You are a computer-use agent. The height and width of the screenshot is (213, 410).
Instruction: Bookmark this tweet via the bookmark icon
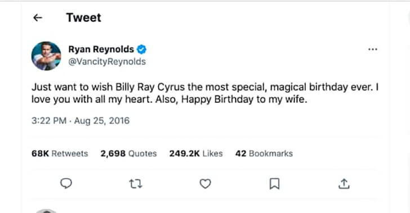[x=275, y=184]
